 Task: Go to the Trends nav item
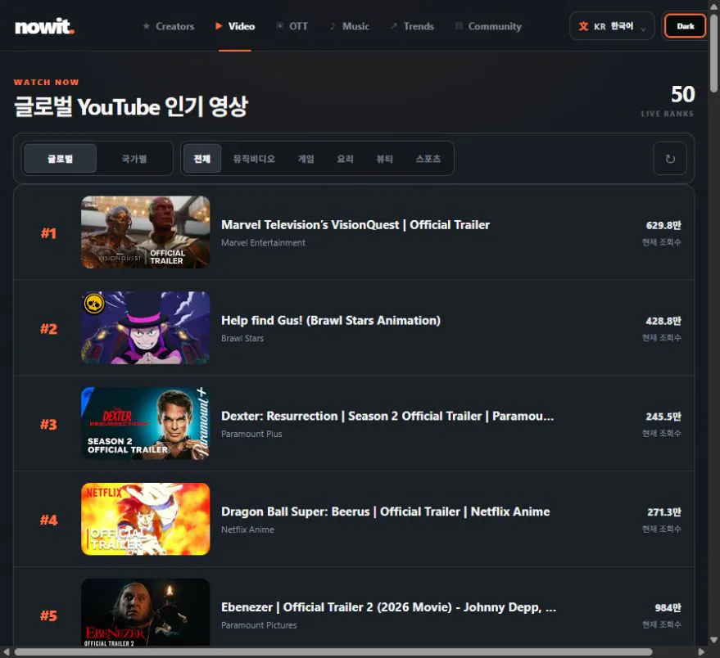pyautogui.click(x=412, y=27)
